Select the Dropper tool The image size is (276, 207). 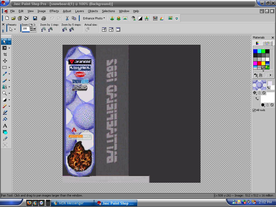pos(5,74)
